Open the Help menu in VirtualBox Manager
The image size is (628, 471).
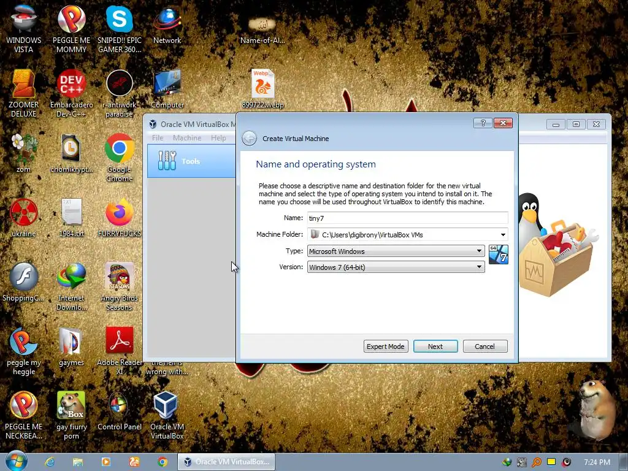point(218,138)
